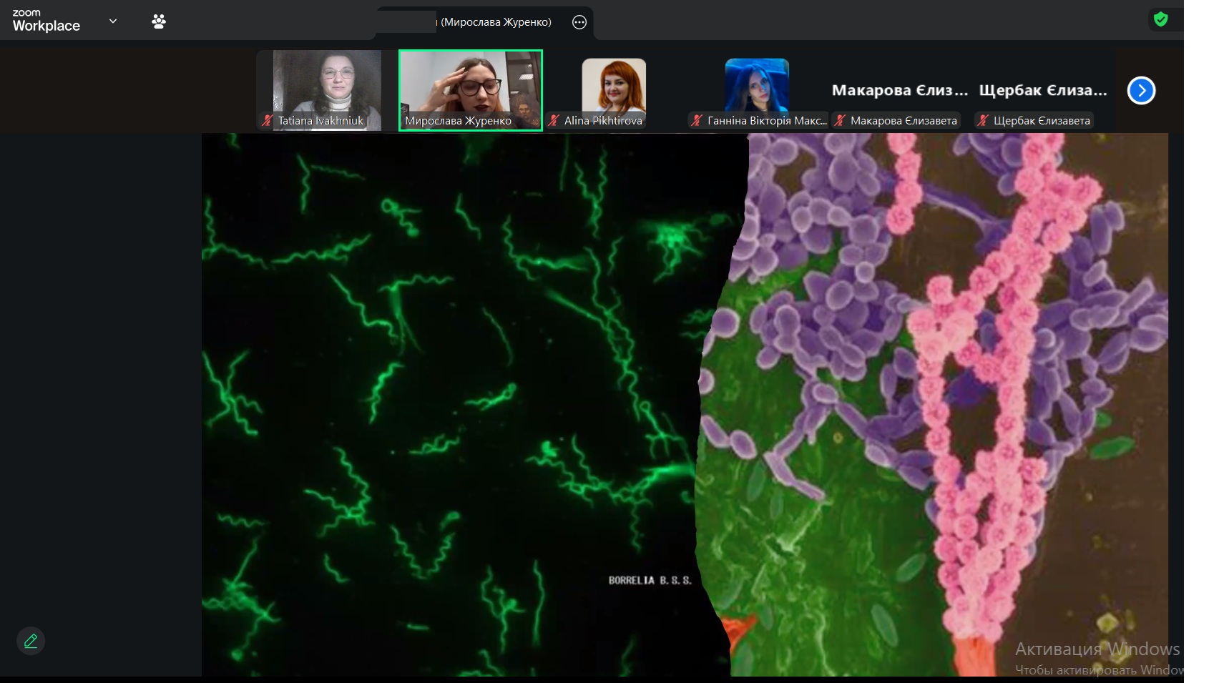Select the Tatiana Ivakhniuk video thumbnail

pos(327,82)
